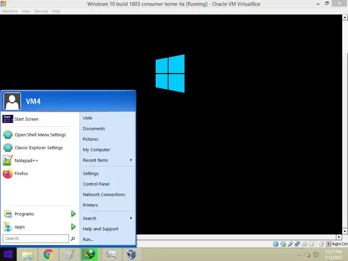The image size is (348, 261).
Task: Click the network icon in the system tray
Action: pos(316,255)
